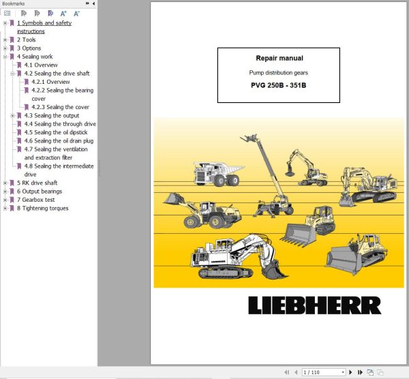Open bookmark 4.5 Sealing the oil dipstick
Image resolution: width=409 pixels, height=379 pixels.
pos(56,132)
